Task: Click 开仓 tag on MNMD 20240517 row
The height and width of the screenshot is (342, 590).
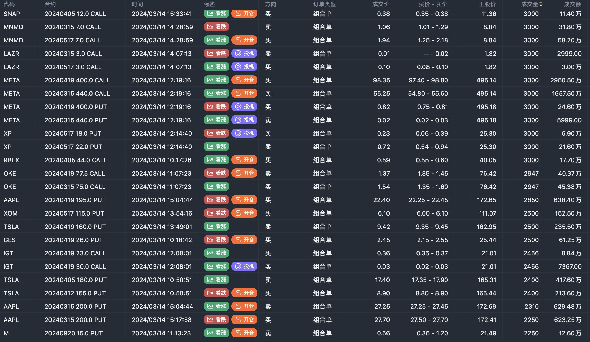Action: 244,40
